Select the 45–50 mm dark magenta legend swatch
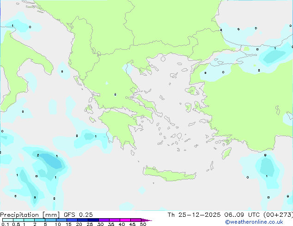293x226 pixels. pyautogui.click(x=136, y=220)
